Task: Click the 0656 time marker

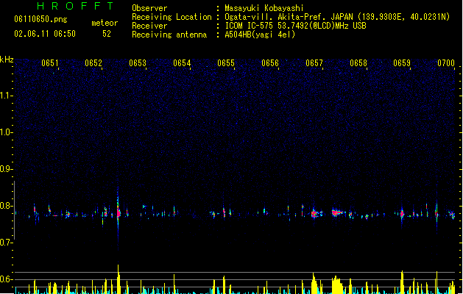Action: 270,63
